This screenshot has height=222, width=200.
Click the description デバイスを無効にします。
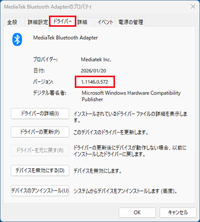click(98, 171)
